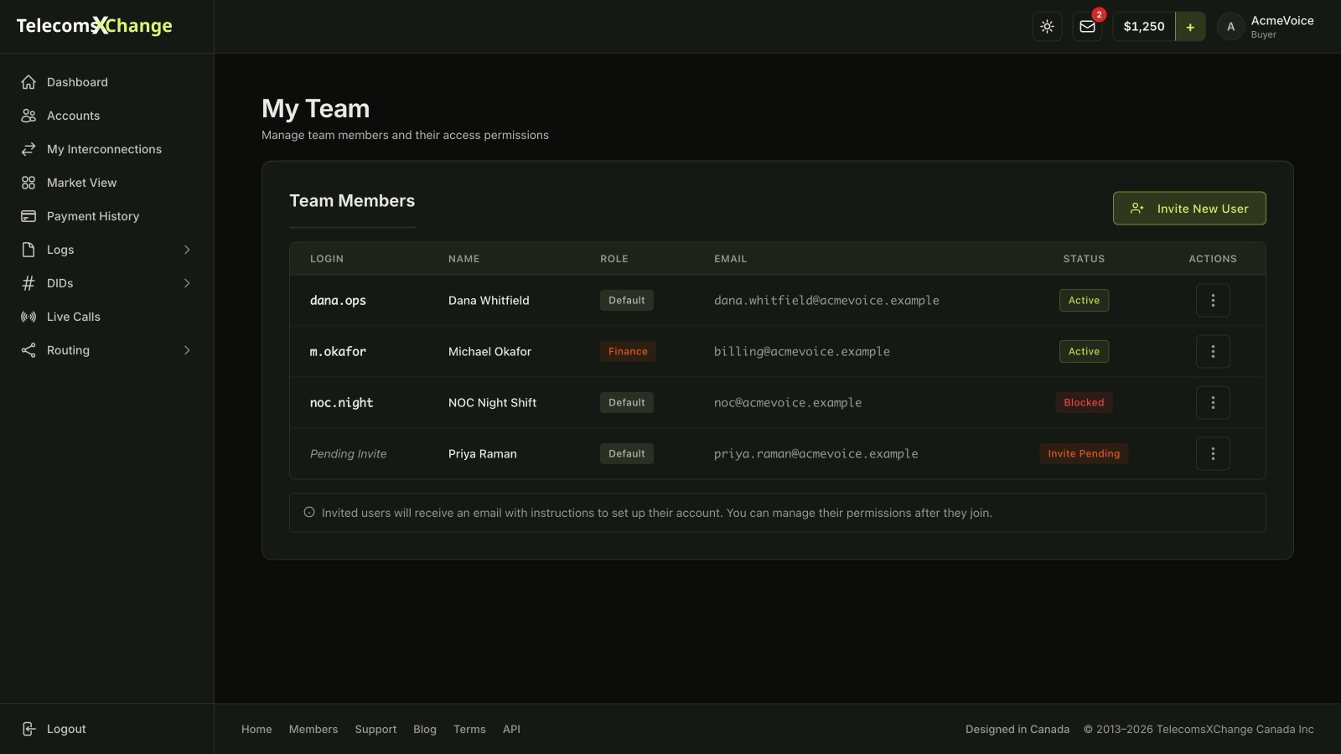The width and height of the screenshot is (1341, 754).
Task: Click the Accounts people icon
Action: pyautogui.click(x=28, y=116)
